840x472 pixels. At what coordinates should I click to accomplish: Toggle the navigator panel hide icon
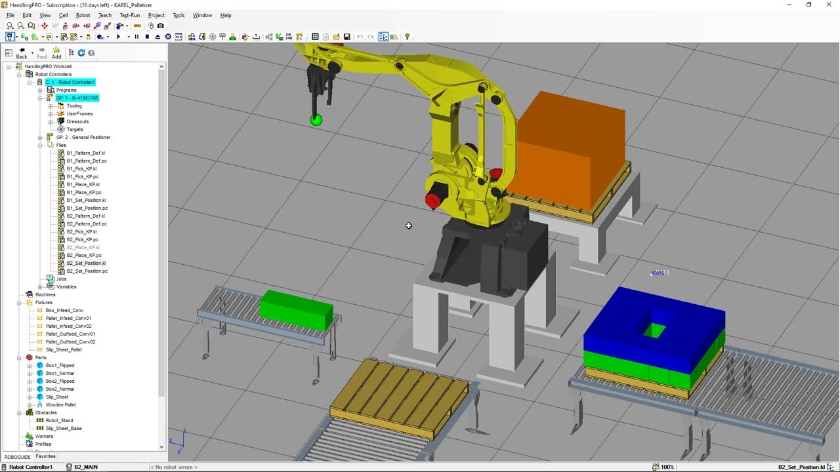pos(9,53)
